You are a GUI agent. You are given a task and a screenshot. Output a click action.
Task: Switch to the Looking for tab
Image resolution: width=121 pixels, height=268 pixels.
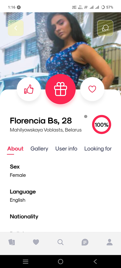[x=98, y=149]
